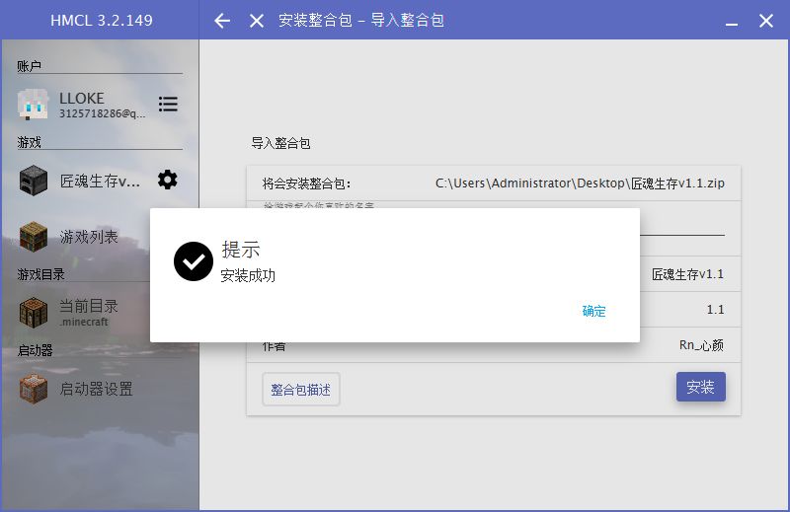Click modpack path ending 匠魂生存v1.1.zip

[x=580, y=183]
